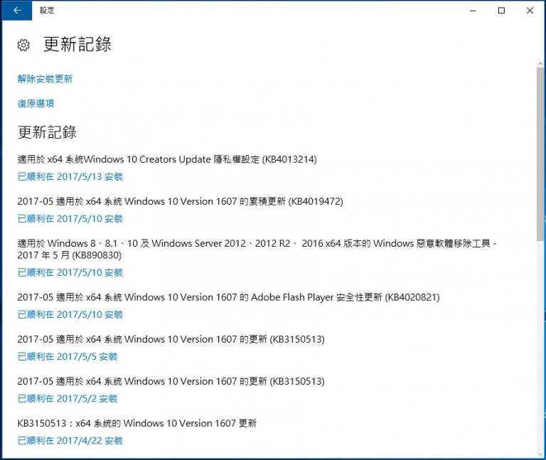Open status link under KB890830 entry
Image resolution: width=546 pixels, height=460 pixels.
70,272
